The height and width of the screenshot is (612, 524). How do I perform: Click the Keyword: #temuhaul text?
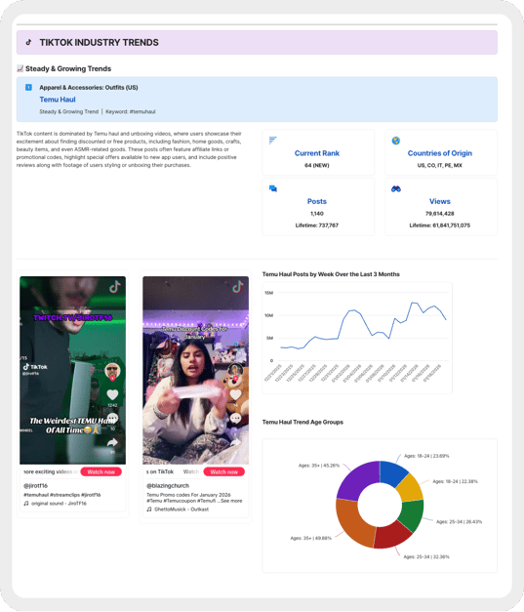point(131,111)
